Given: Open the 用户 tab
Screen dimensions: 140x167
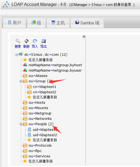Looking at the screenshot, I should pyautogui.click(x=14, y=23).
